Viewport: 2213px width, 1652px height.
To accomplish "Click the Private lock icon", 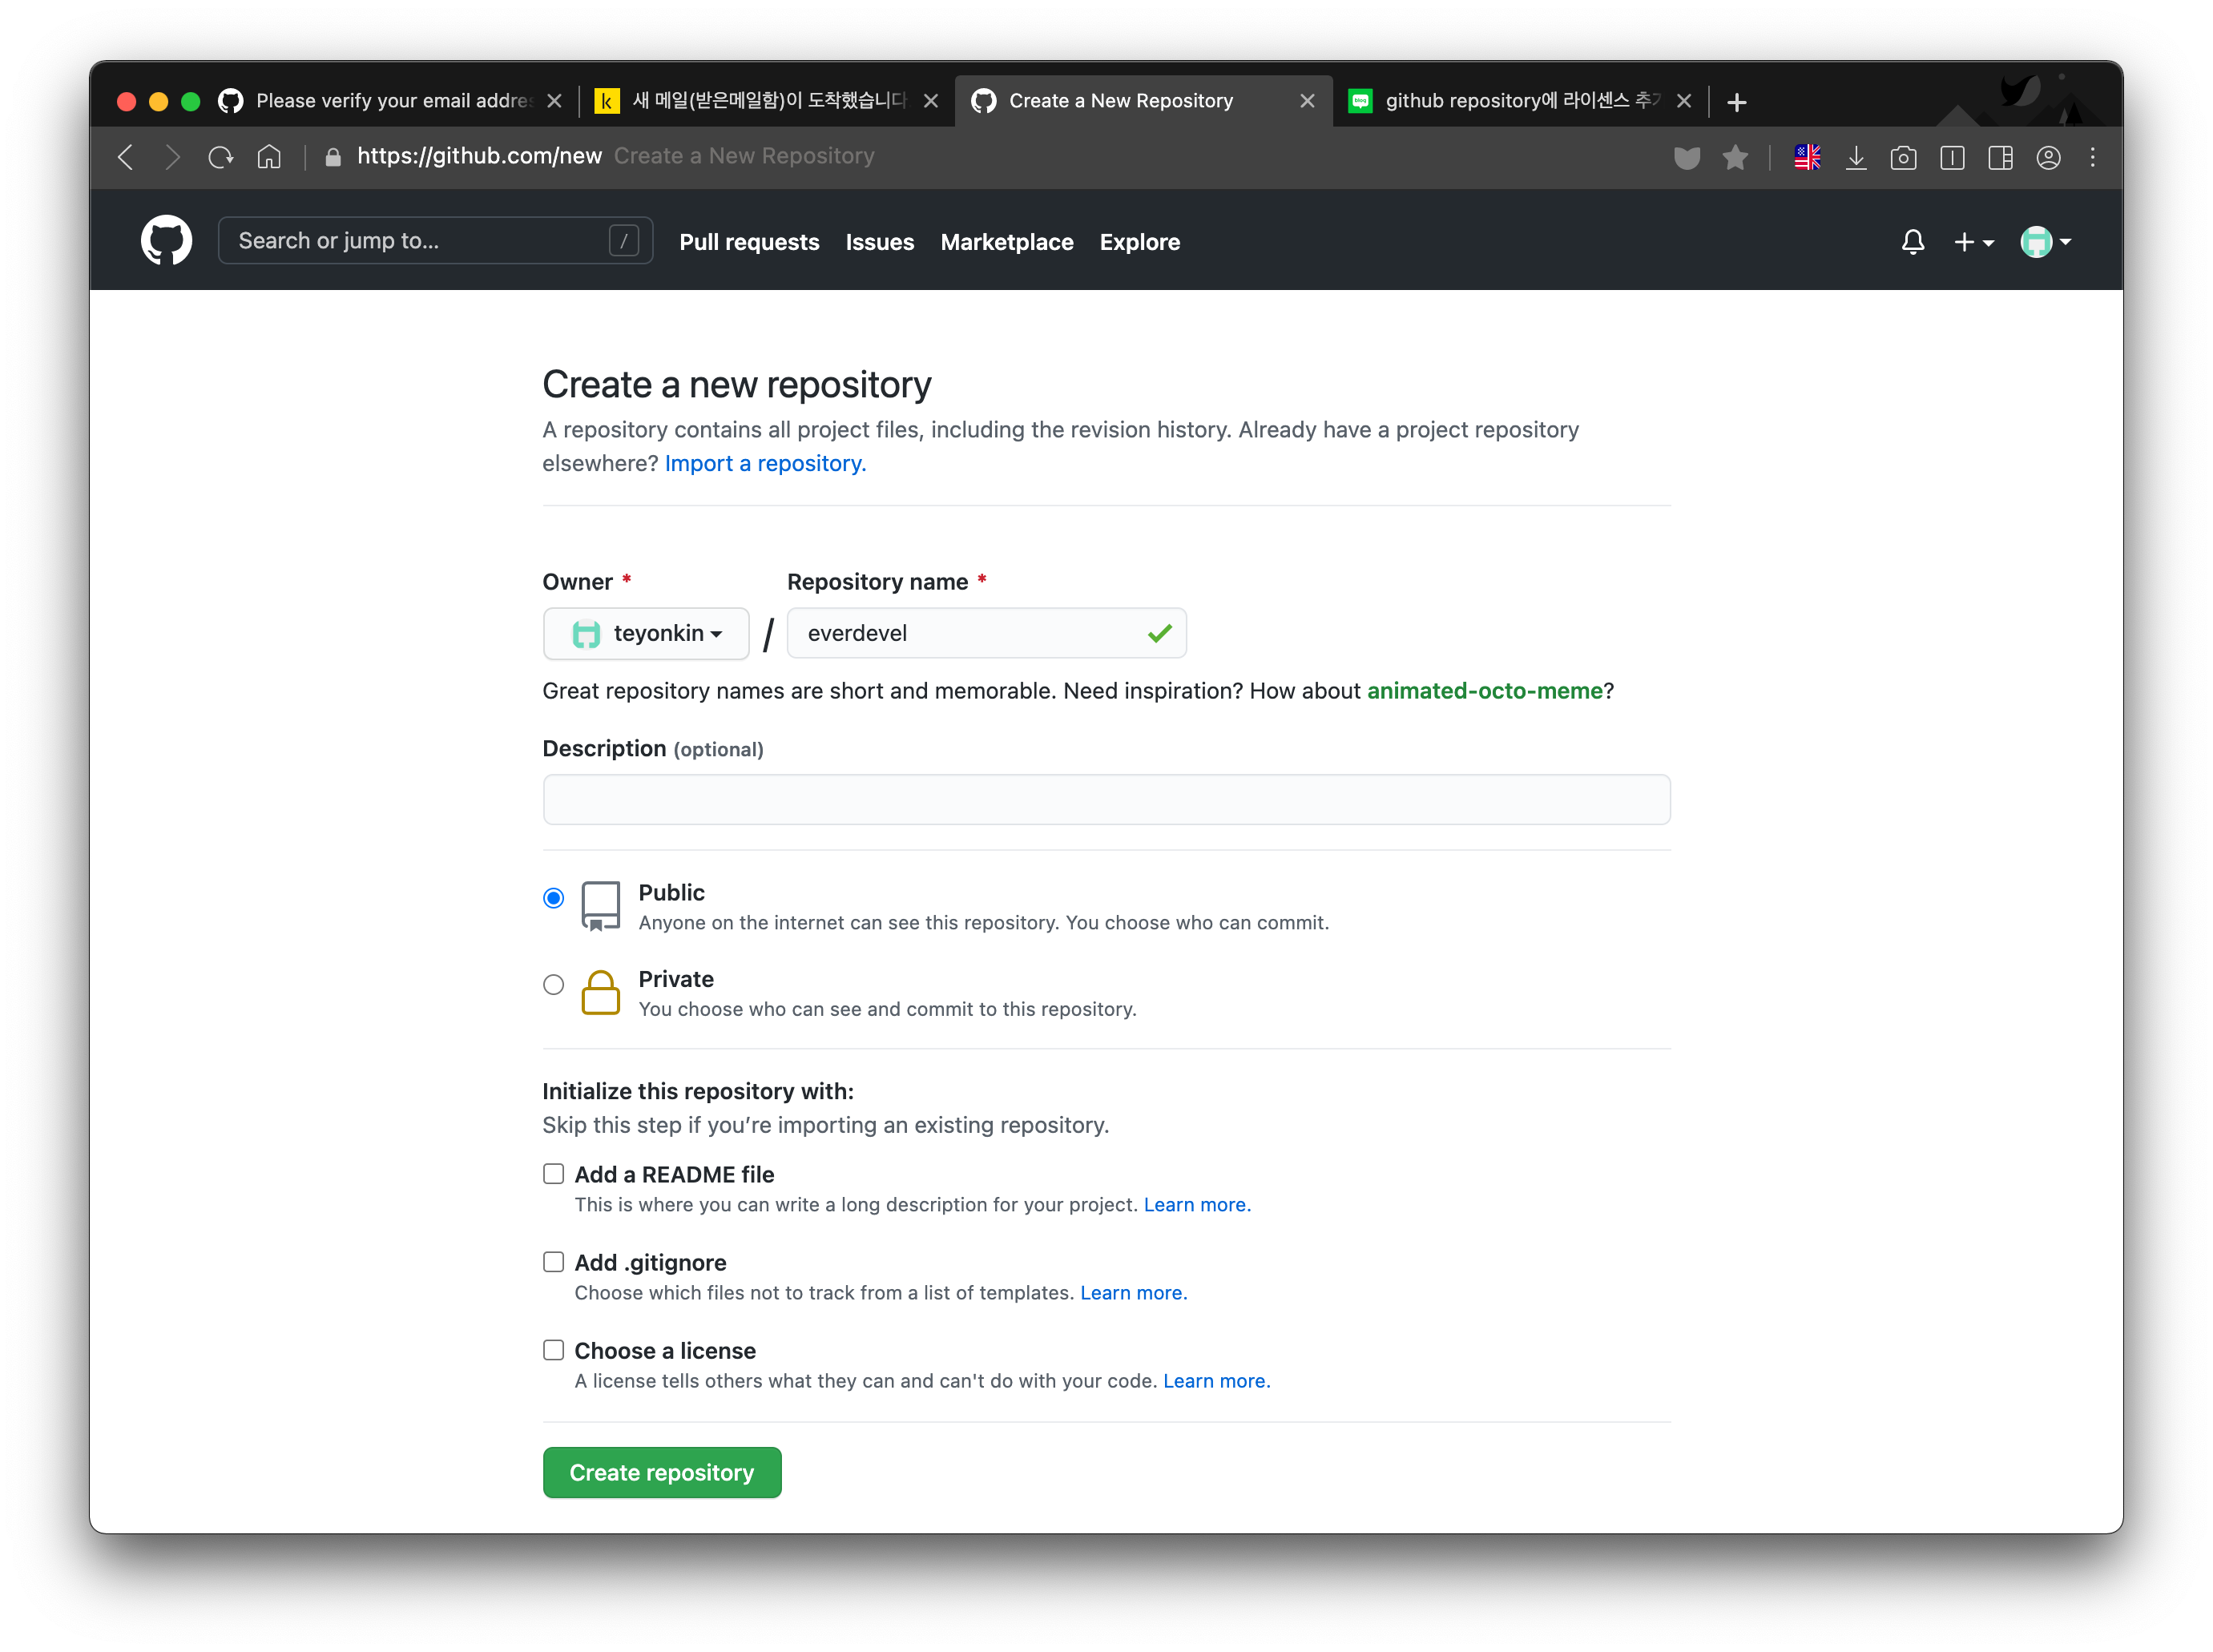I will (600, 992).
